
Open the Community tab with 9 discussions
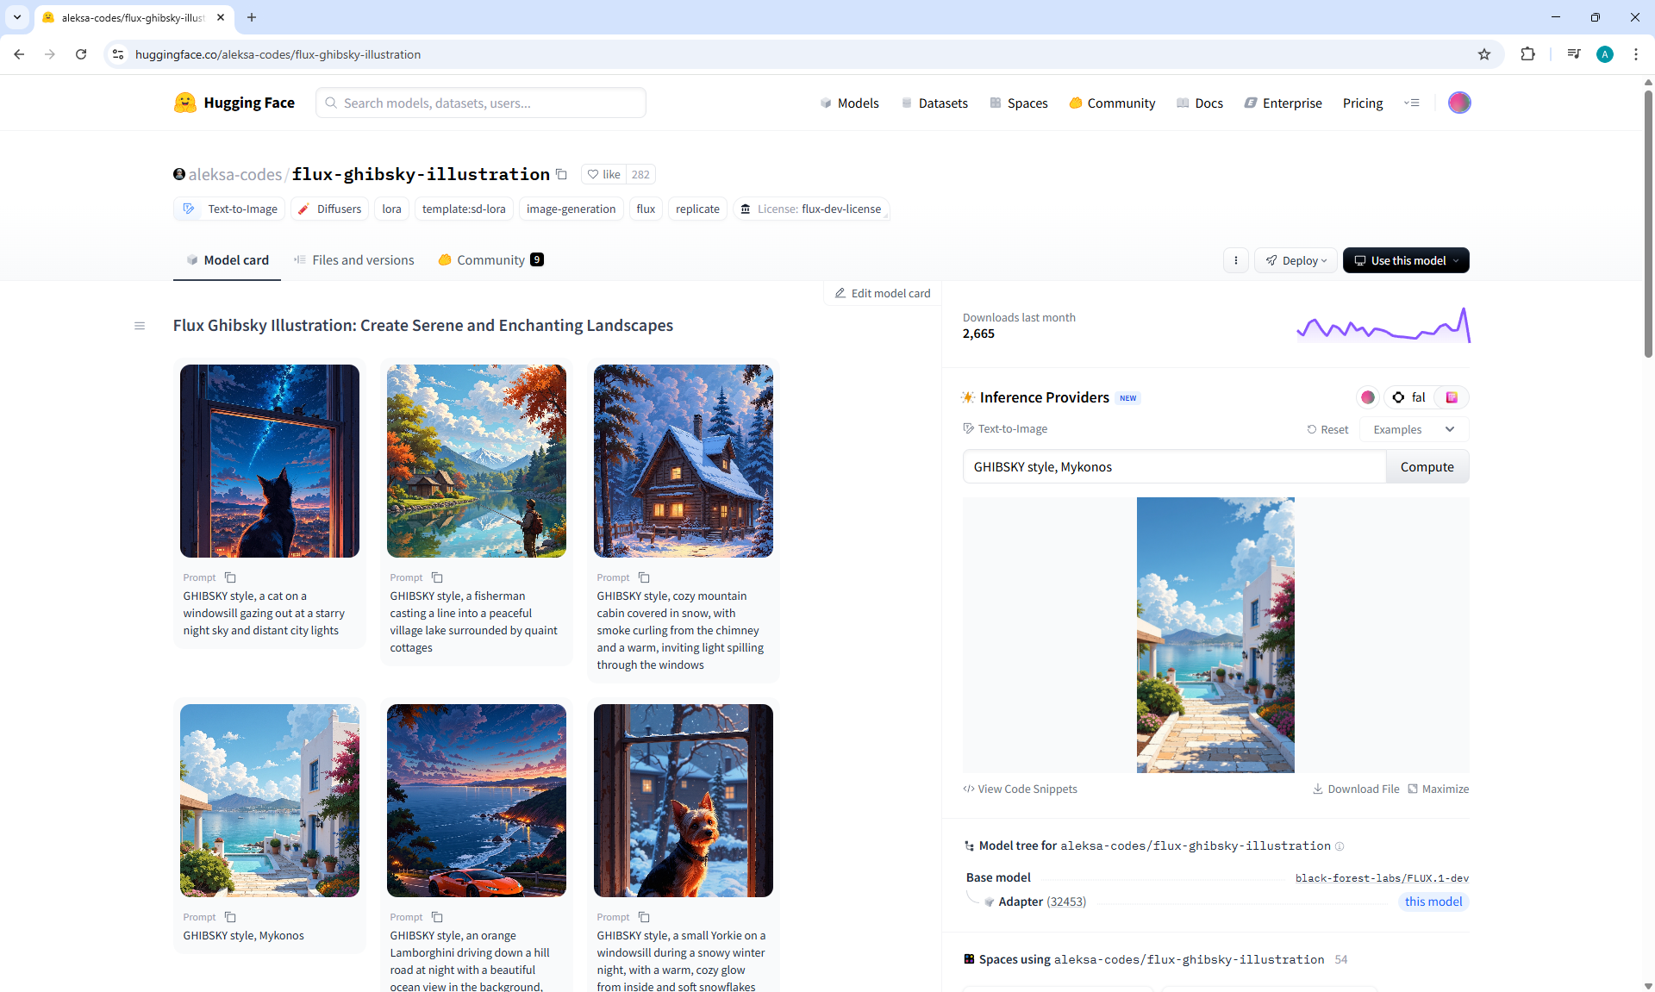coord(490,260)
